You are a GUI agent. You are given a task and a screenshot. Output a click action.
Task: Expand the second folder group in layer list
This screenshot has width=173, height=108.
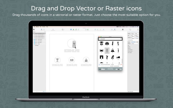[33, 41]
